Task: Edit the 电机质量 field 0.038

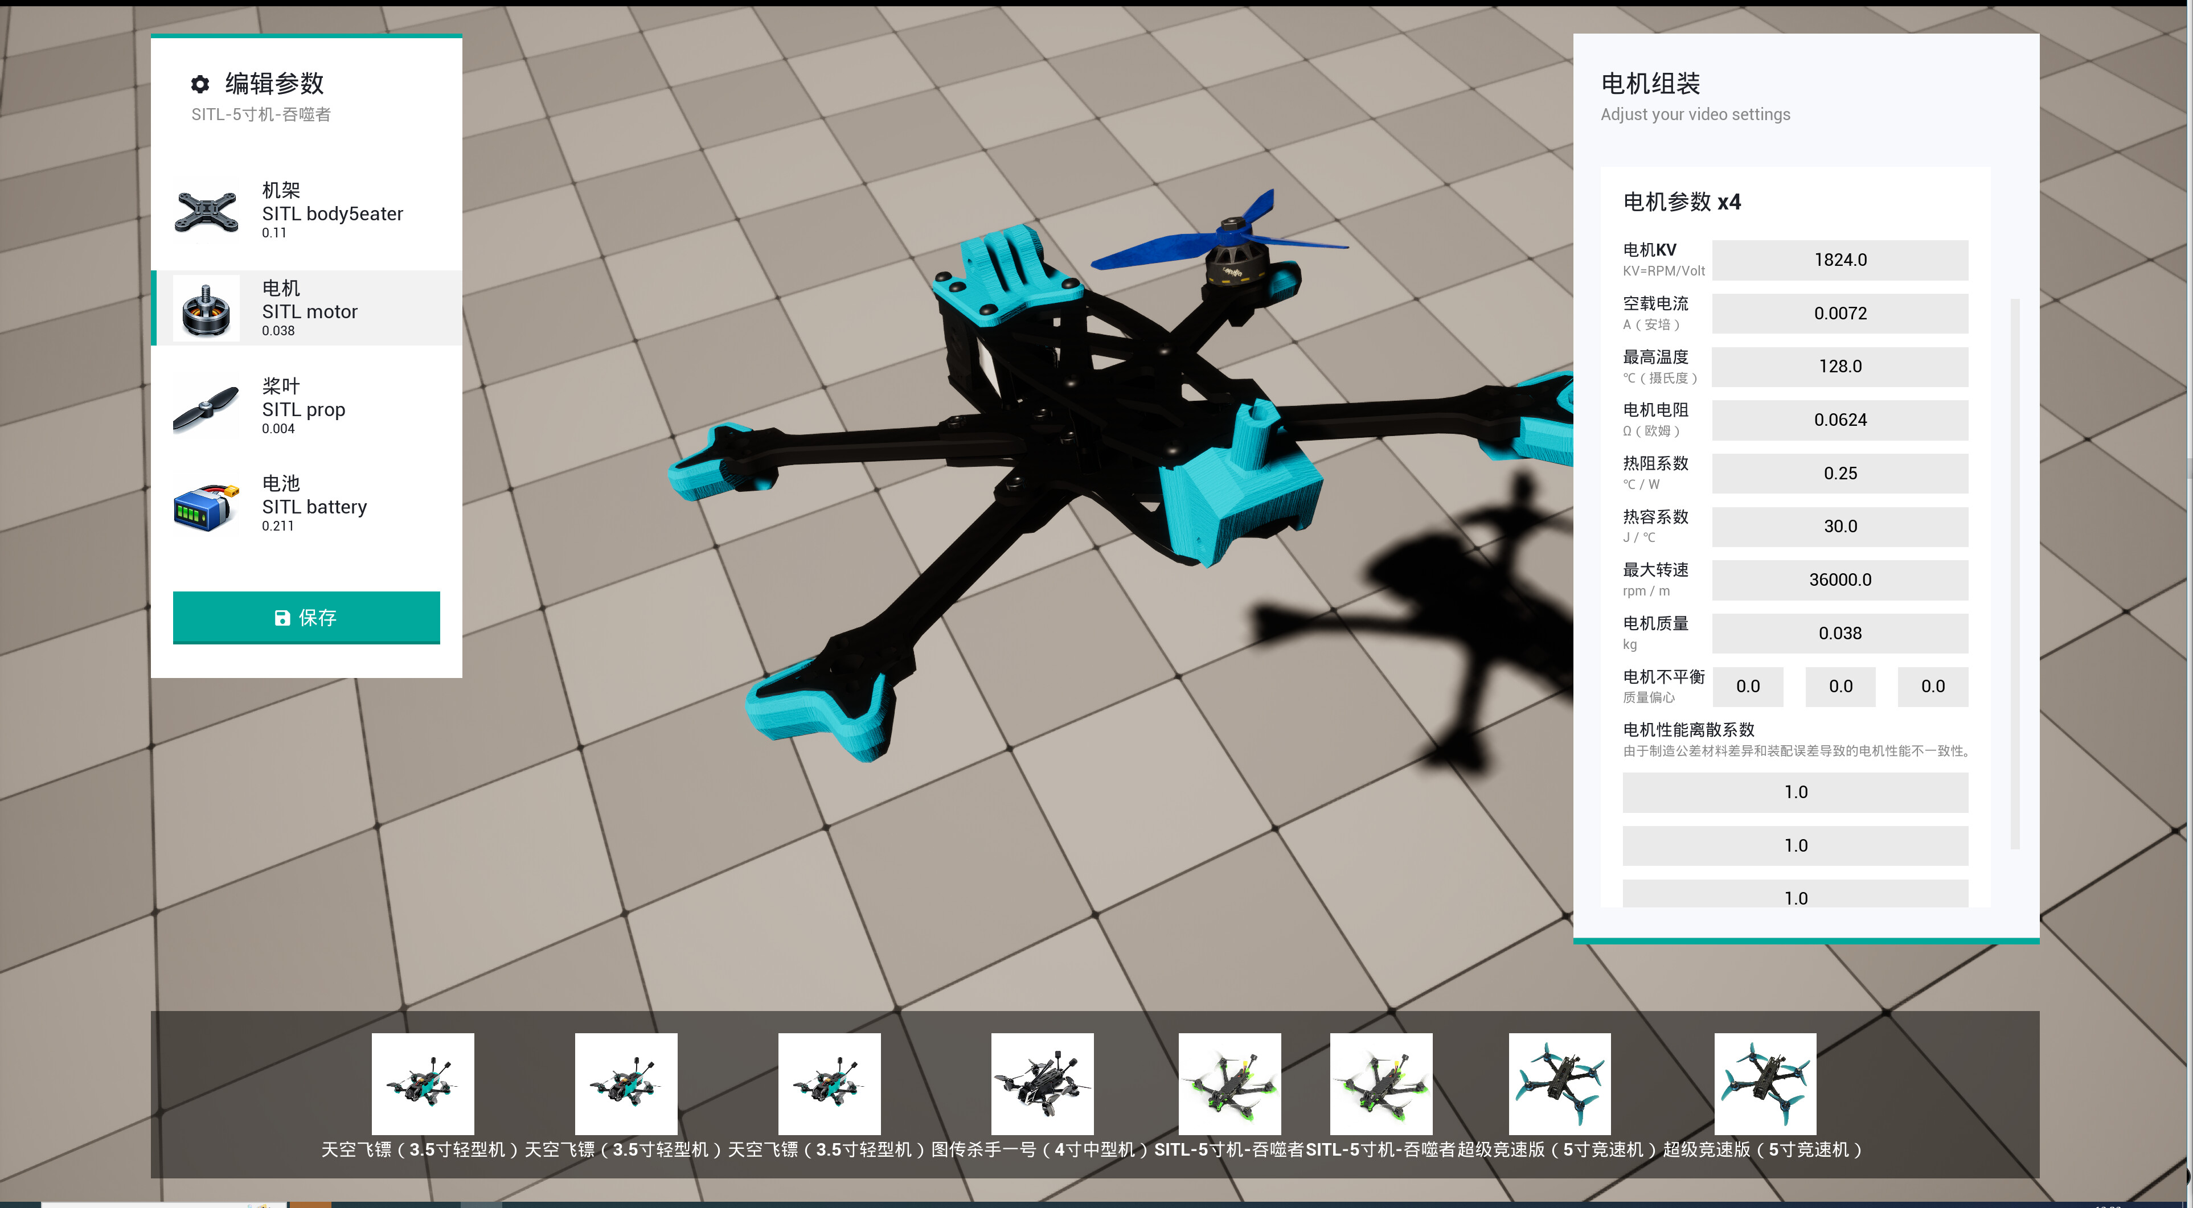Action: (1840, 634)
